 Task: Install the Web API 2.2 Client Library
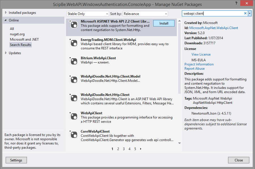point(164,23)
